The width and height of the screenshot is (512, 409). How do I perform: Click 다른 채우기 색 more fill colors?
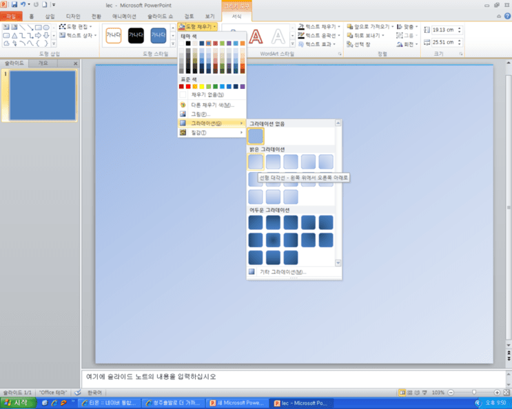[x=212, y=105]
